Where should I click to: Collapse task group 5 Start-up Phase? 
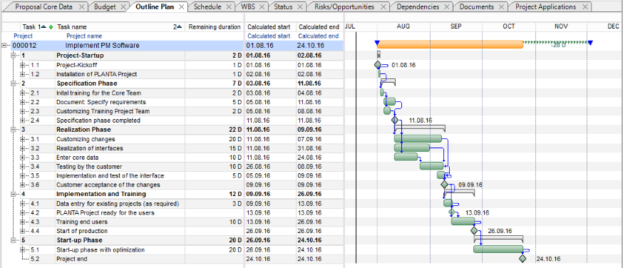click(14, 240)
